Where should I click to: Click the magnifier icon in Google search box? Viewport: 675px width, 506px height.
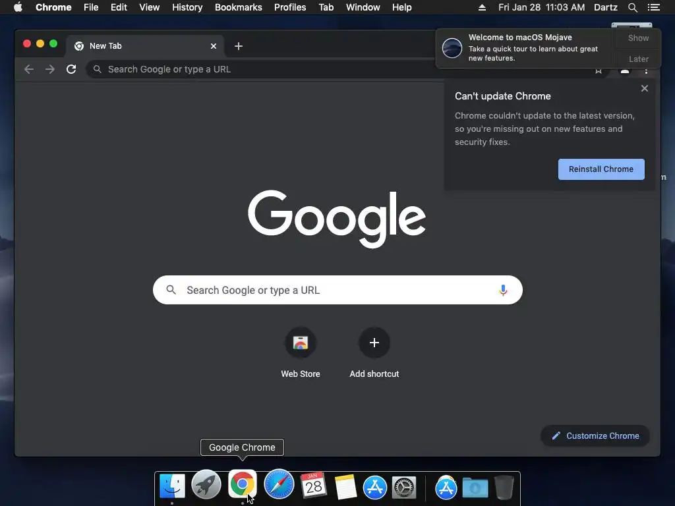pos(171,290)
